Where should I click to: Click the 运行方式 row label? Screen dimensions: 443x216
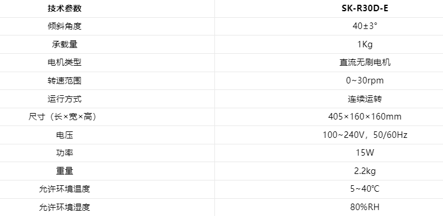[65, 99]
